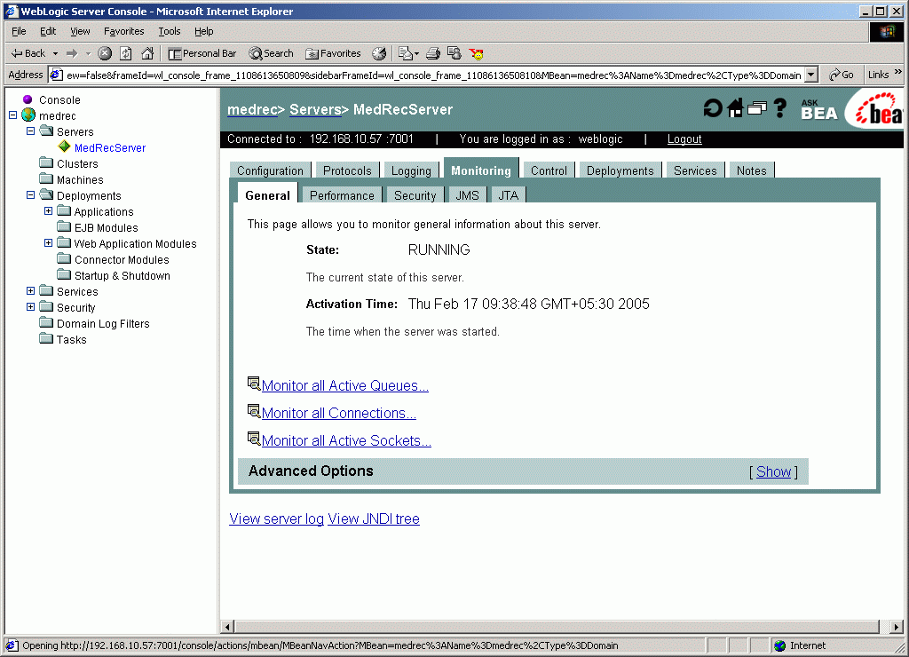Click the Edit page toolbar icon
Image resolution: width=909 pixels, height=657 pixels.
(454, 53)
